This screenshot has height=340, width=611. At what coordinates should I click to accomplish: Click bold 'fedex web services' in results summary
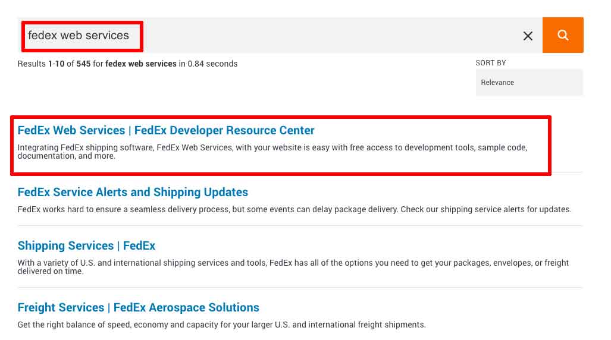pos(141,64)
